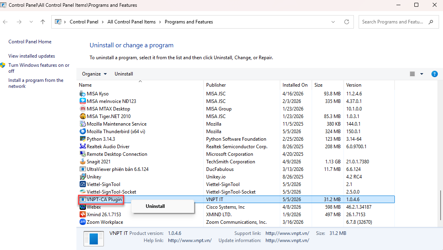The image size is (443, 250).
Task: Click publisher Cisco Systems, Inc
Action: (225, 207)
